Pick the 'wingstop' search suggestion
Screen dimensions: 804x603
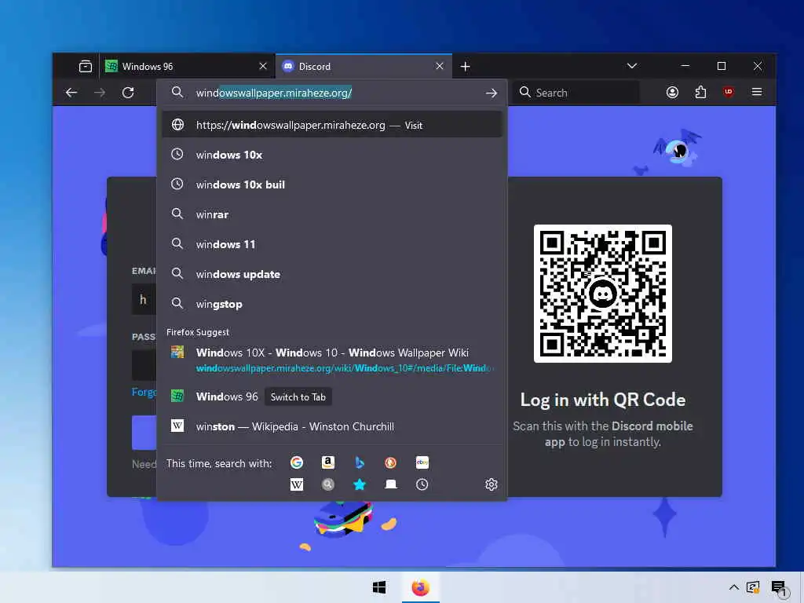point(332,304)
